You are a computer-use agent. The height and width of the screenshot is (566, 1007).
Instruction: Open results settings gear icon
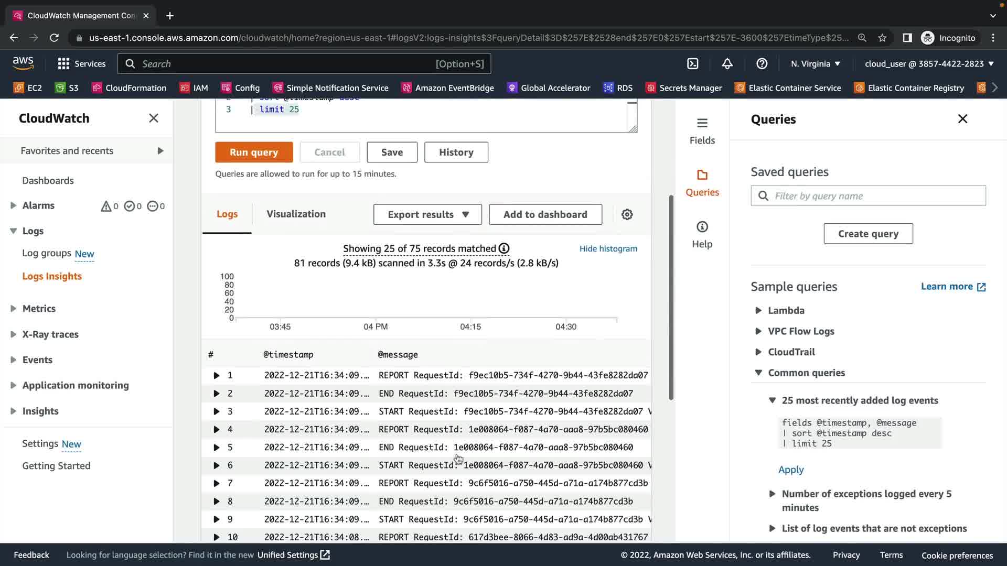[x=627, y=214]
